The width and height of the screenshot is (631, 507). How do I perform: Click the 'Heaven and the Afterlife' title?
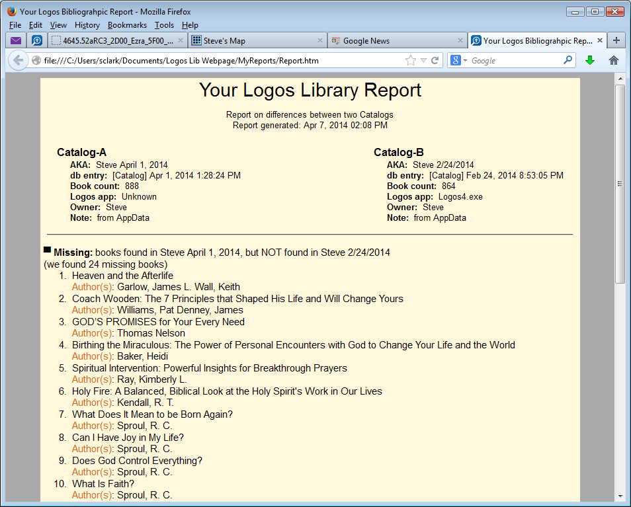pyautogui.click(x=122, y=276)
